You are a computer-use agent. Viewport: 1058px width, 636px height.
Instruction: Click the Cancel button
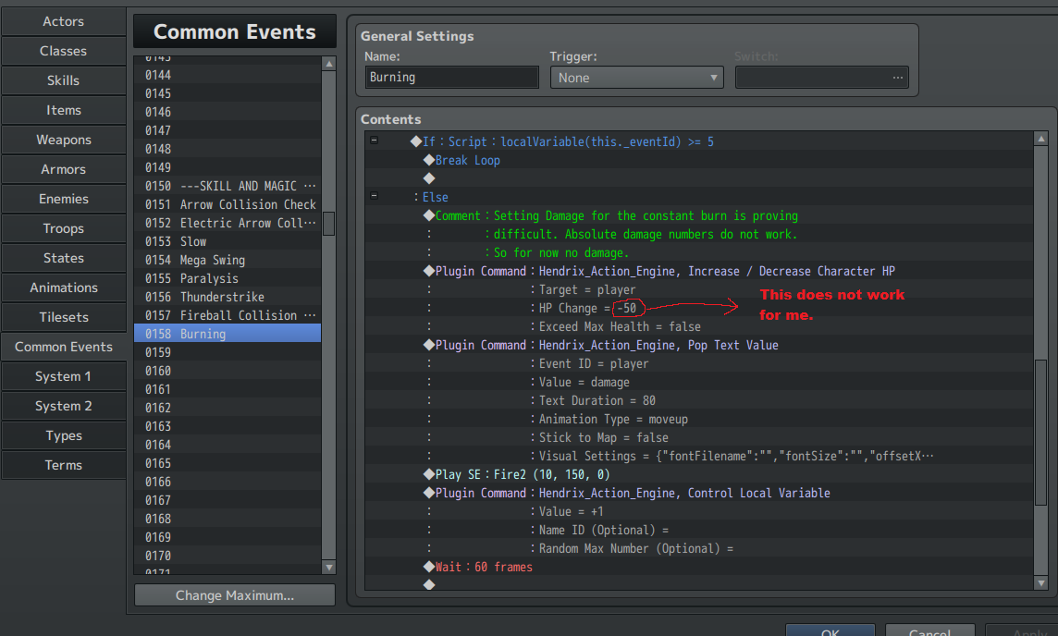pyautogui.click(x=929, y=630)
